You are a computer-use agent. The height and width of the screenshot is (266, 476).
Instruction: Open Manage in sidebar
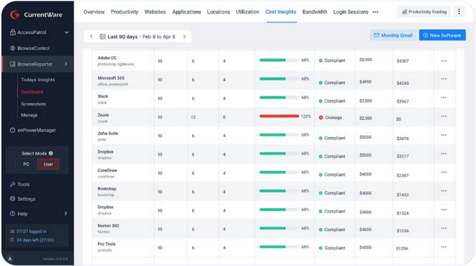pyautogui.click(x=29, y=115)
